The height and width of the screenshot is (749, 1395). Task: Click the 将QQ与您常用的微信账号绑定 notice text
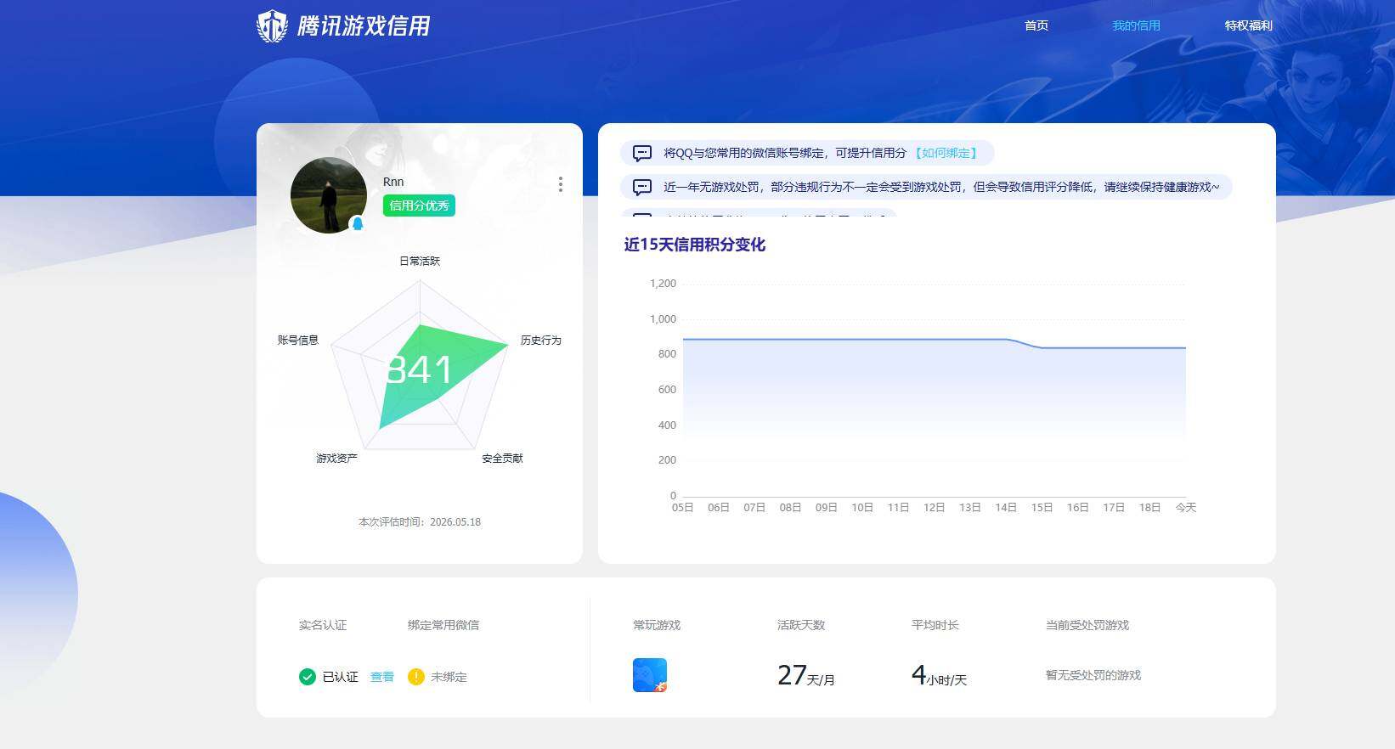tap(785, 153)
